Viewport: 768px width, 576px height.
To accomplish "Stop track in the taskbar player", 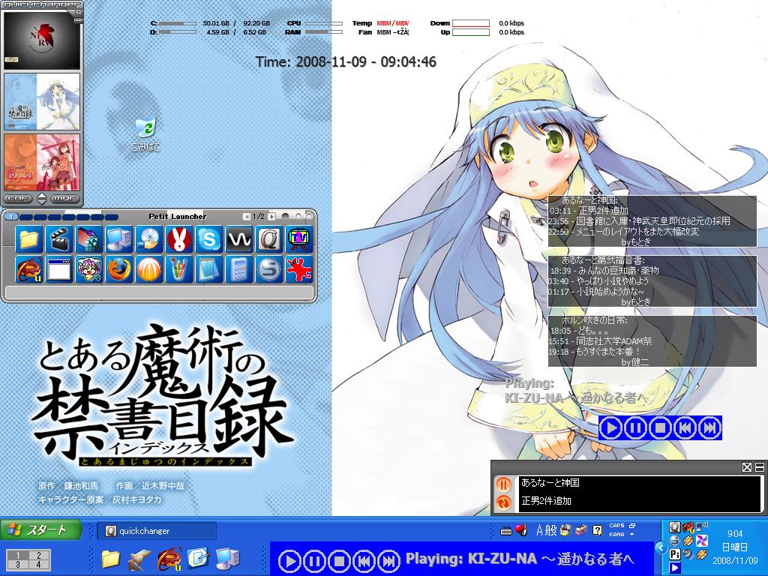I will tap(339, 561).
